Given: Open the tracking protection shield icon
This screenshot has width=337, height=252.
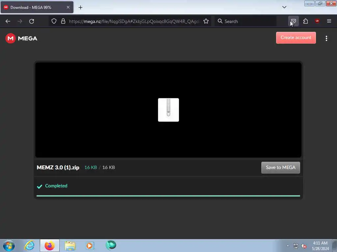Looking at the screenshot, I should pyautogui.click(x=54, y=21).
